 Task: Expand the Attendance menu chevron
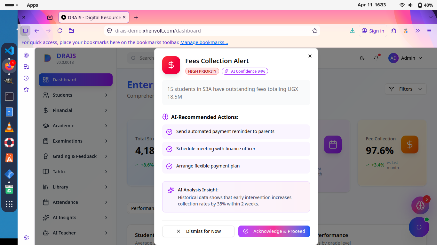106,202
